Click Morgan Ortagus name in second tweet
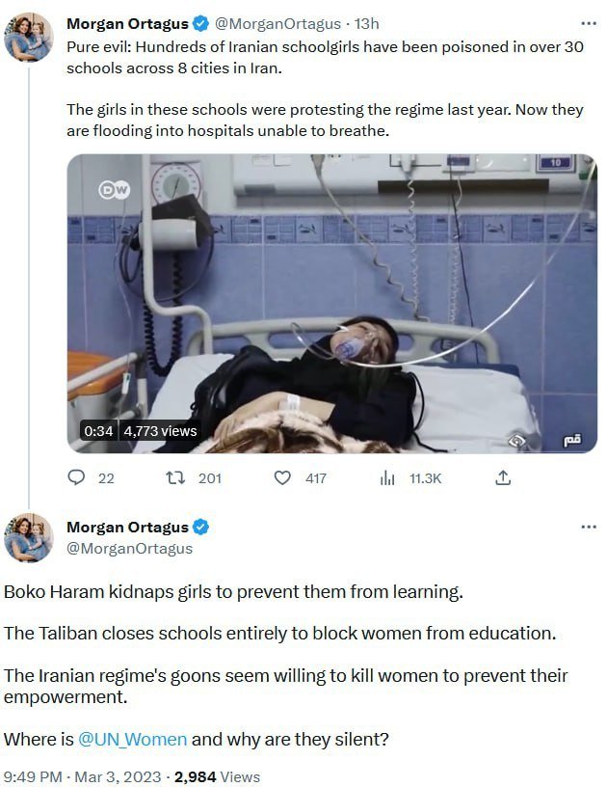 [x=127, y=527]
